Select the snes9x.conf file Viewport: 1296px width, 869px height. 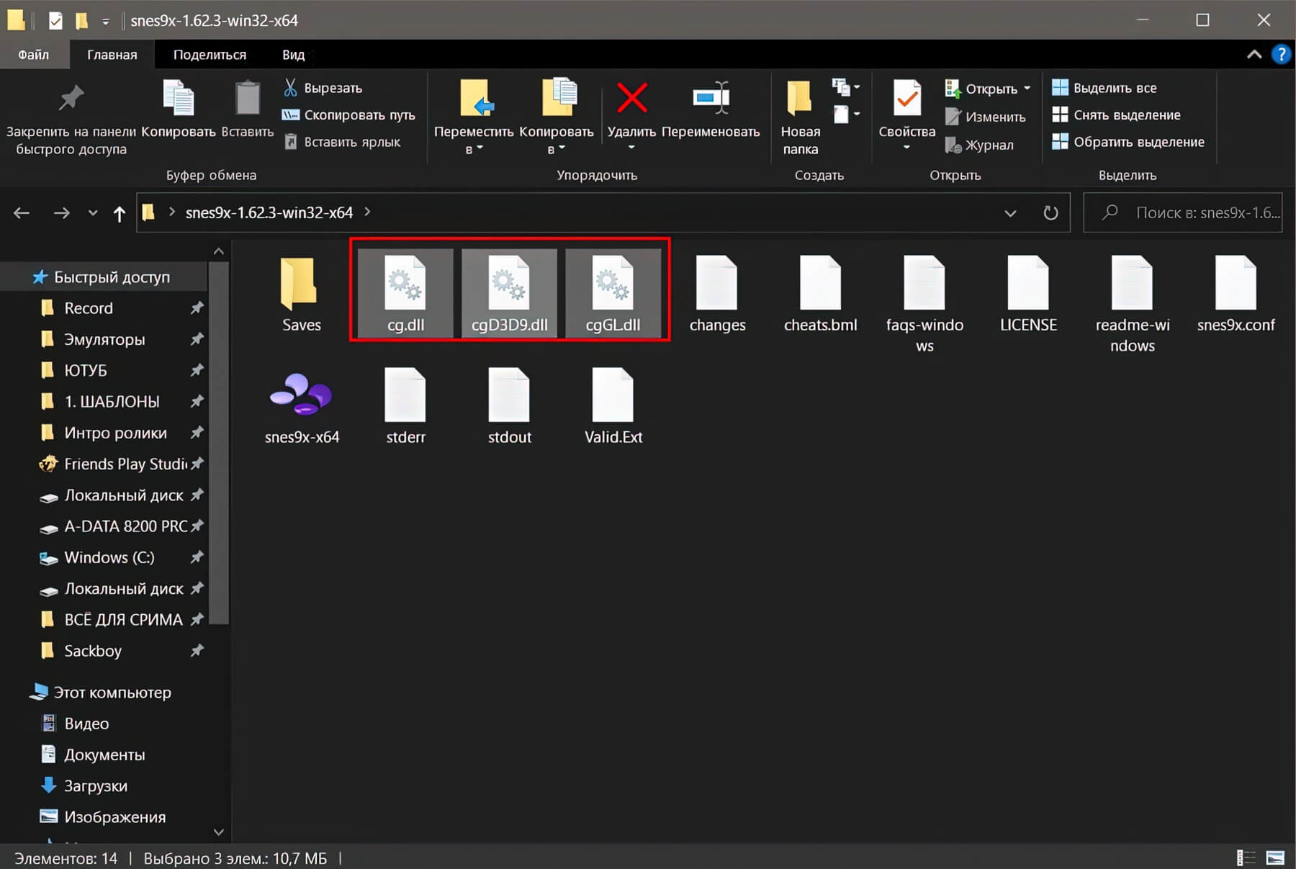coord(1236,294)
